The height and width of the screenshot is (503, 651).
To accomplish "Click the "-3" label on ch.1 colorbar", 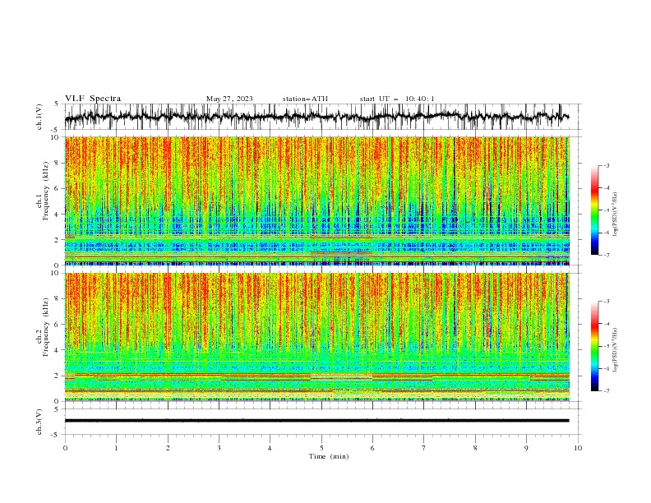I will tap(607, 165).
